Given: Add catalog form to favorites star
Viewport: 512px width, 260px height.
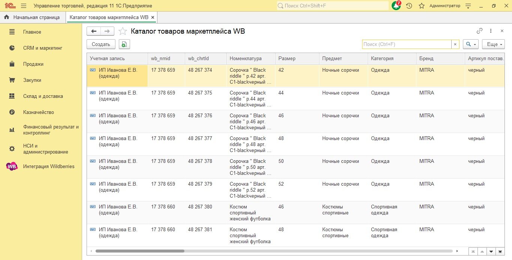Looking at the screenshot, I should [123, 31].
